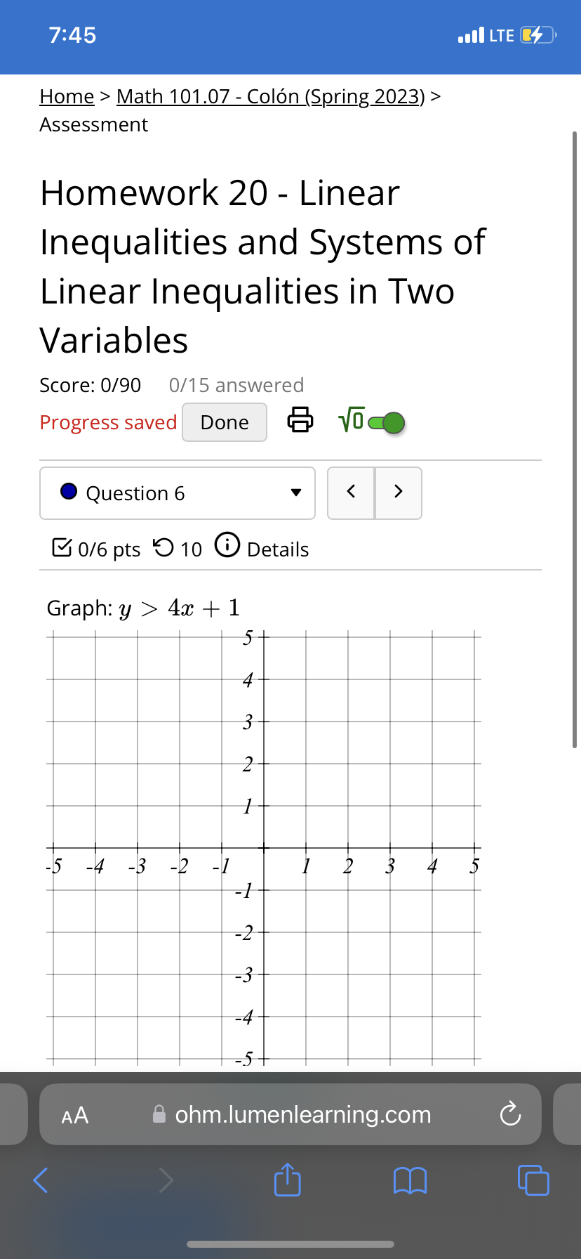Screen dimensions: 581x1259
Task: Tap the ohm.lumenlearning.com address bar
Action: (x=290, y=1114)
